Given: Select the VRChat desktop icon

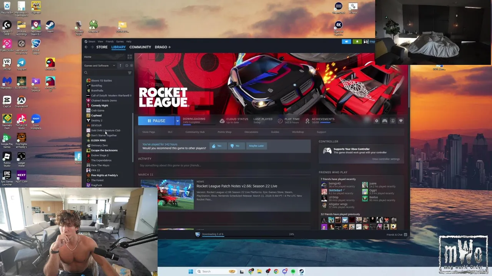Looking at the screenshot, I should pos(7,64).
